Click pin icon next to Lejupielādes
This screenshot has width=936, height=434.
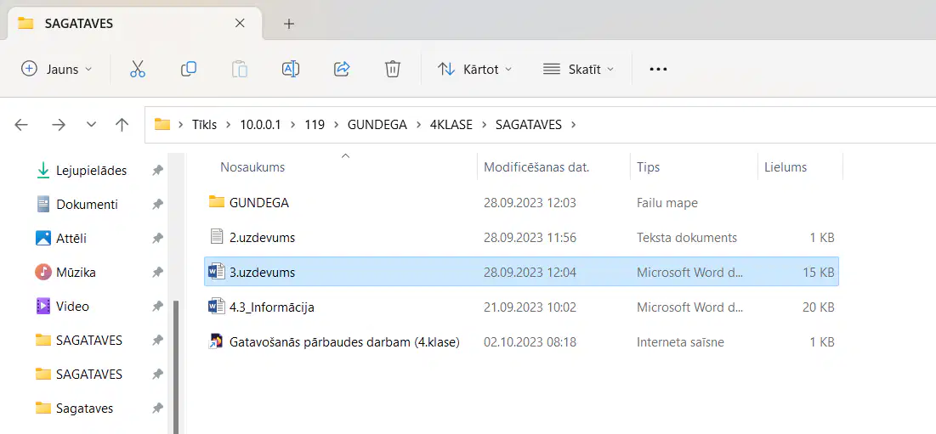(157, 171)
